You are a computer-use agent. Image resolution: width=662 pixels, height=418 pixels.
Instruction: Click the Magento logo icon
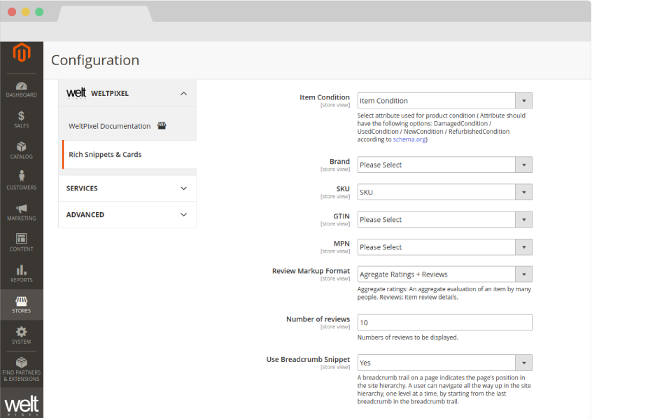22,53
